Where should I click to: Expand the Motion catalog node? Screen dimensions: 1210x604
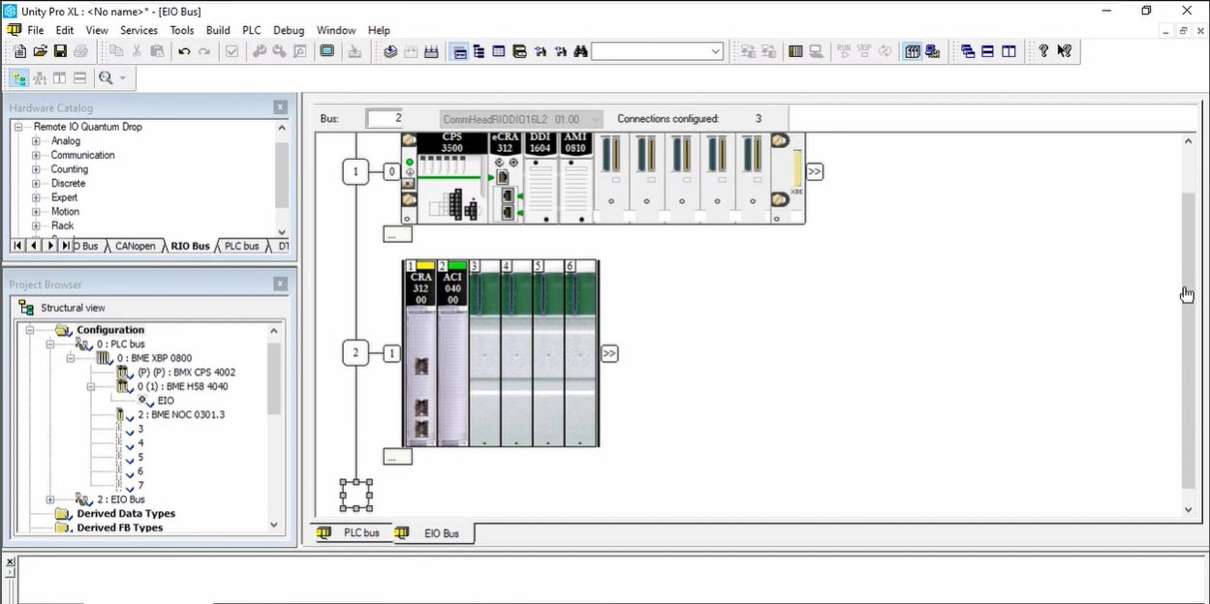(36, 212)
